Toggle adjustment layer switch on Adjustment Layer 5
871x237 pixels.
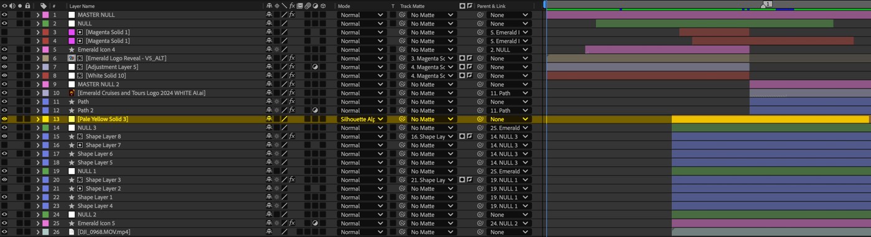point(315,67)
